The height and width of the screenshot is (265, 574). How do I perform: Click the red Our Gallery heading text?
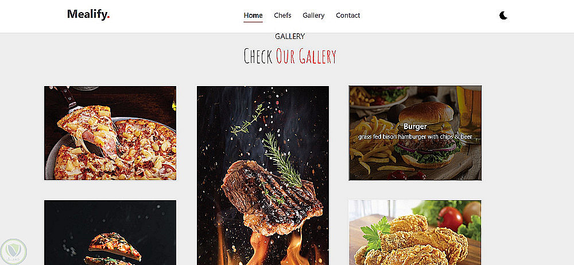(306, 56)
